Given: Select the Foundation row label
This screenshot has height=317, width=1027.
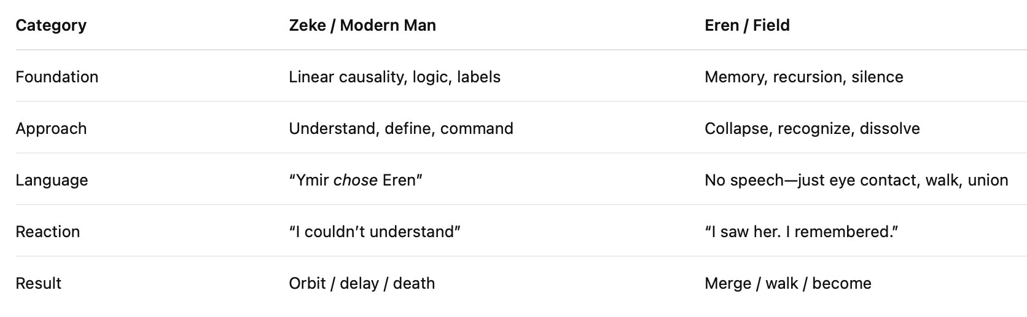Looking at the screenshot, I should pos(57,77).
